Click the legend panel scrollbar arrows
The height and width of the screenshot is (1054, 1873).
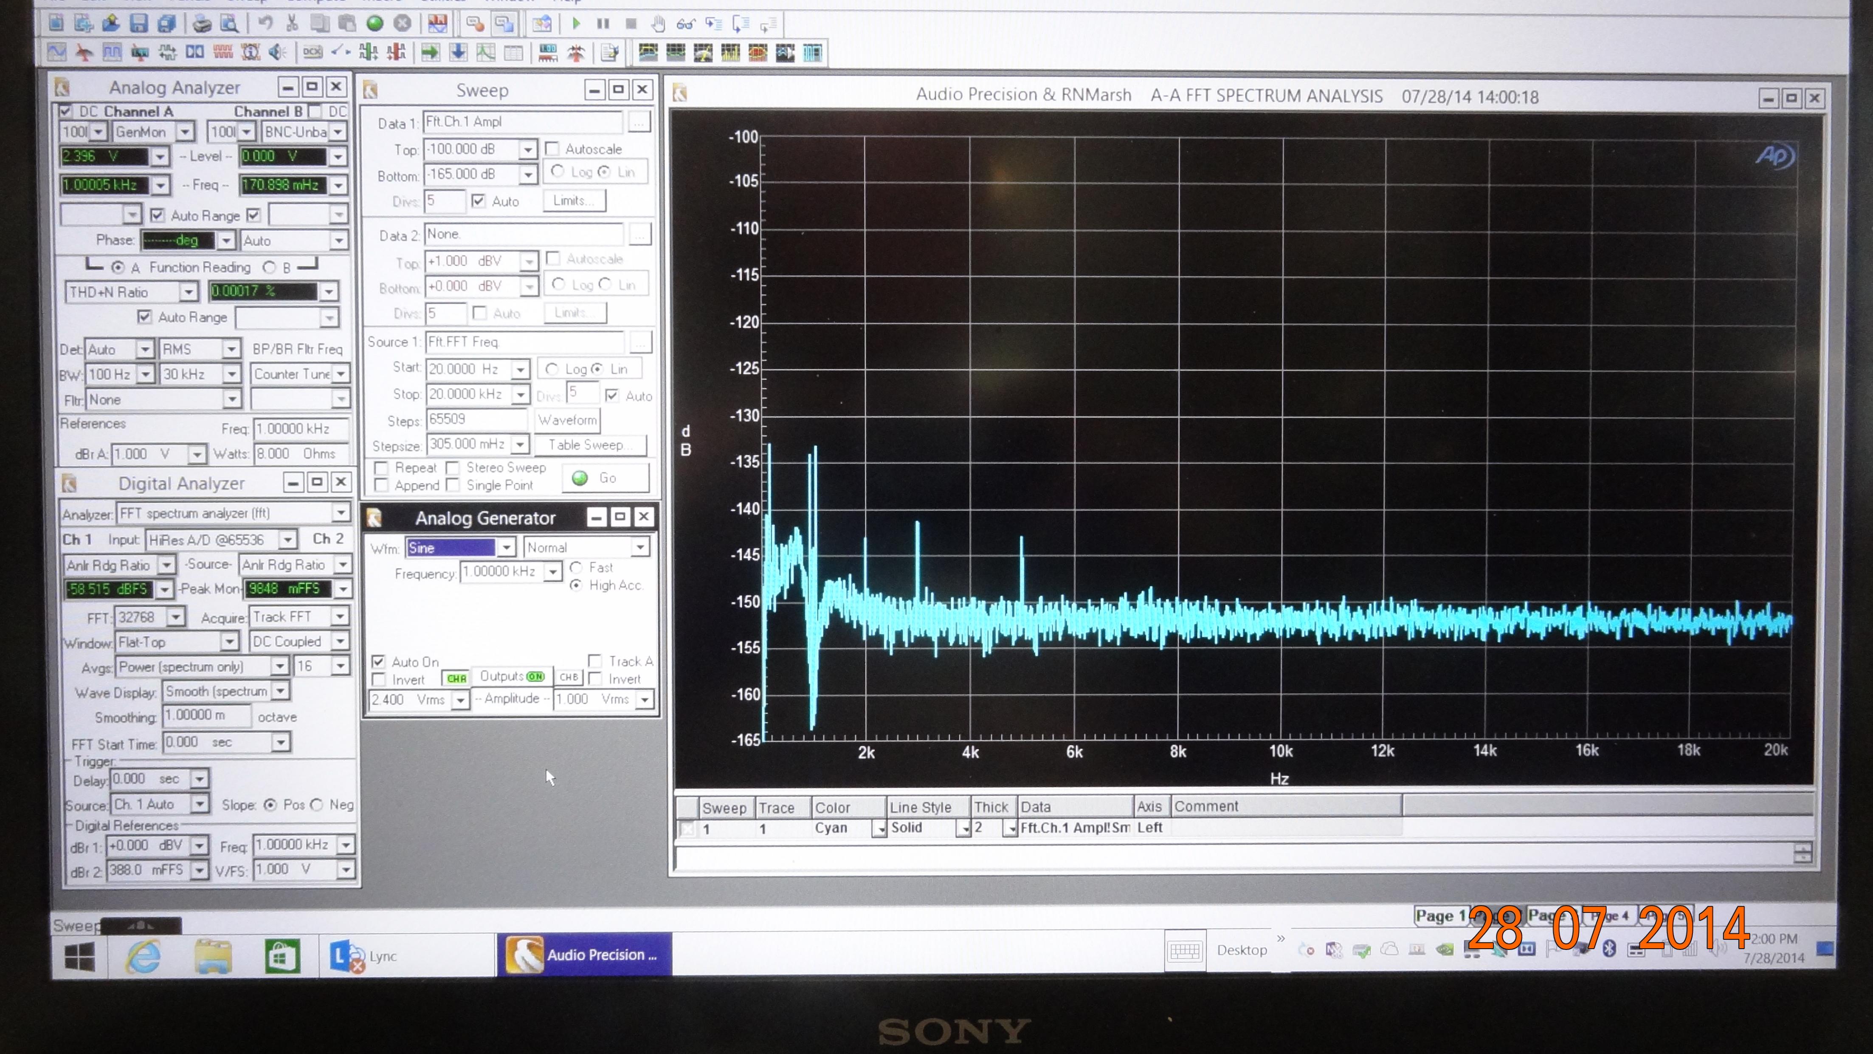(x=1803, y=853)
